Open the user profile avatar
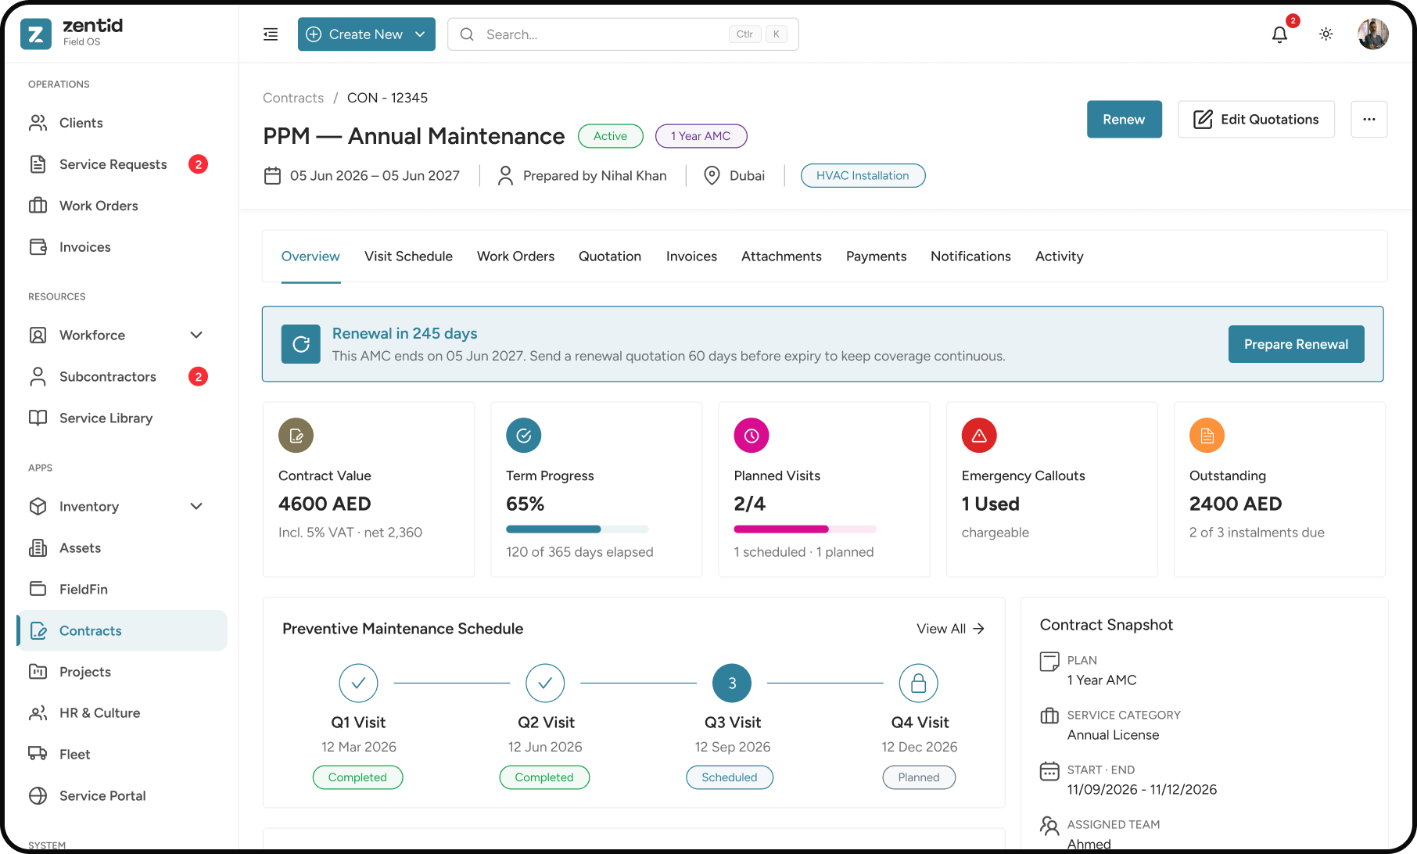The width and height of the screenshot is (1417, 854). click(1373, 34)
